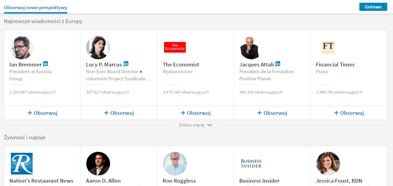393x186 pixels.
Task: Click LinkedIn badge next to Jacques Attali
Action: [278, 64]
